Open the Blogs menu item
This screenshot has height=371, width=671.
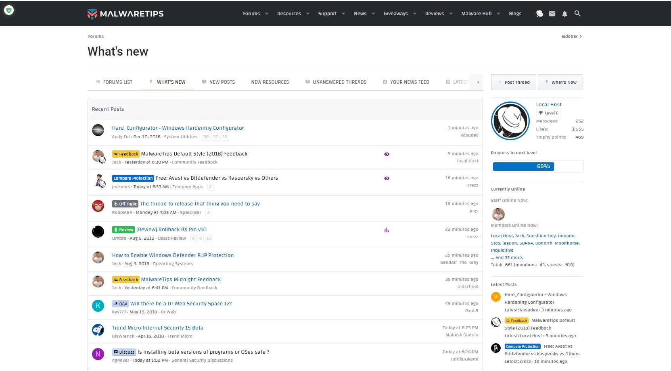[x=515, y=14]
